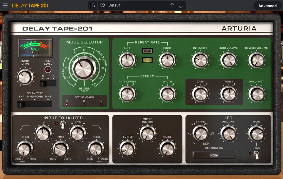
Task: Click the LFO Shape knob
Action: click(200, 134)
